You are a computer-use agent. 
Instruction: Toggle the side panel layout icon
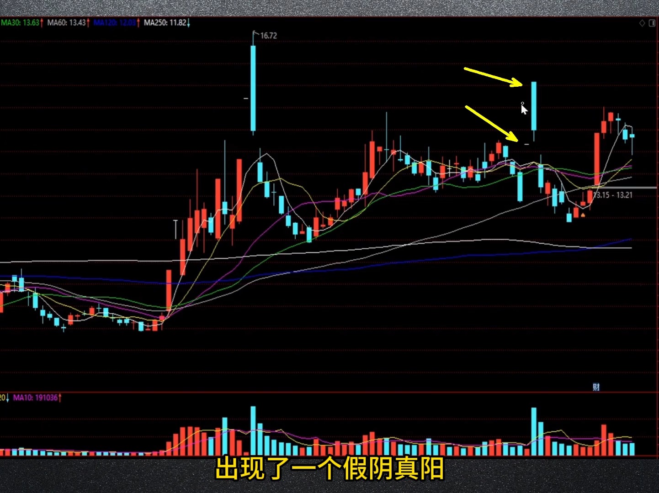pyautogui.click(x=652, y=23)
